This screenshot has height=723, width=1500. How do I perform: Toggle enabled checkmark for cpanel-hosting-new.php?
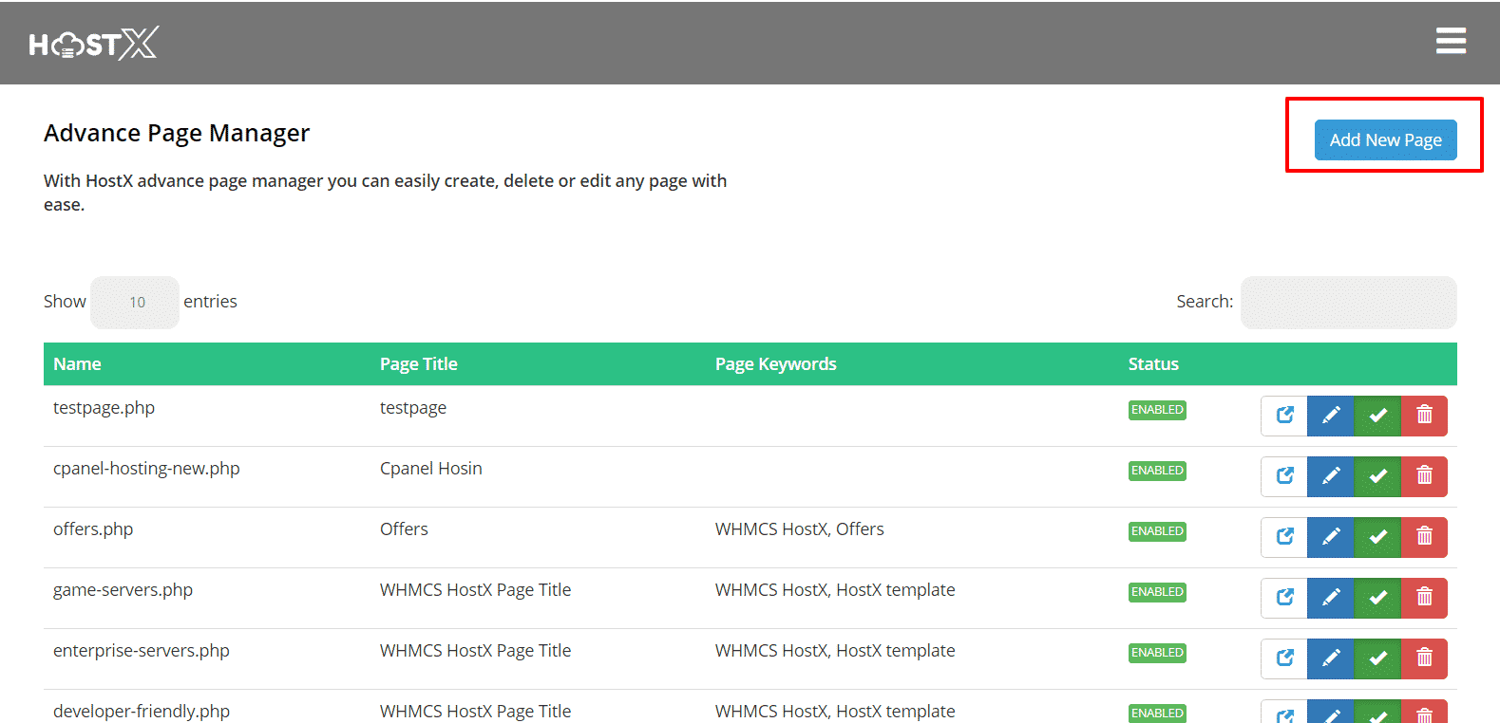click(x=1377, y=476)
